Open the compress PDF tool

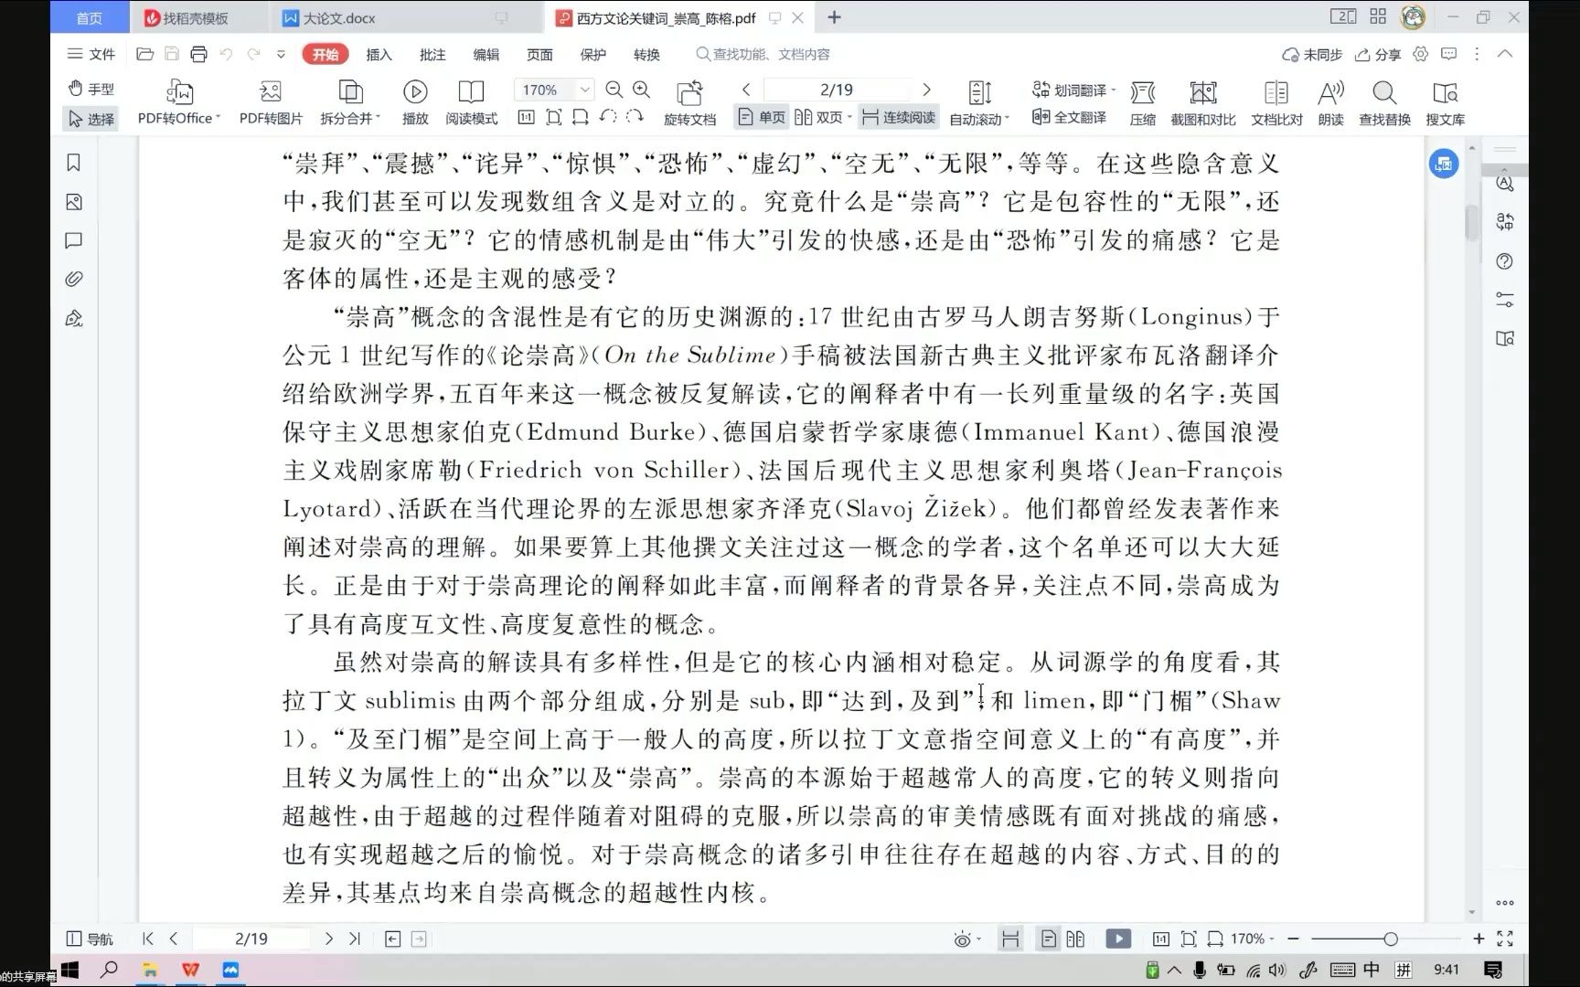click(1142, 102)
